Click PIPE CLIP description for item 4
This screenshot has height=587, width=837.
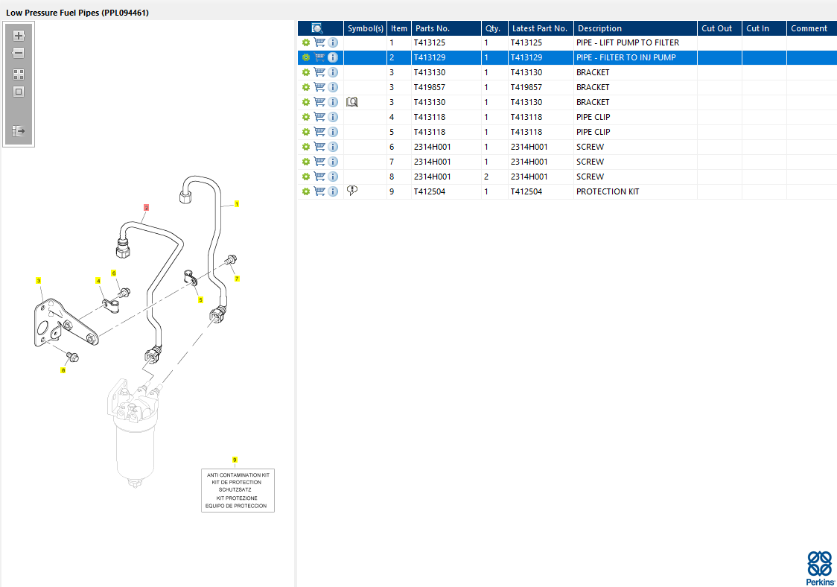coord(593,117)
